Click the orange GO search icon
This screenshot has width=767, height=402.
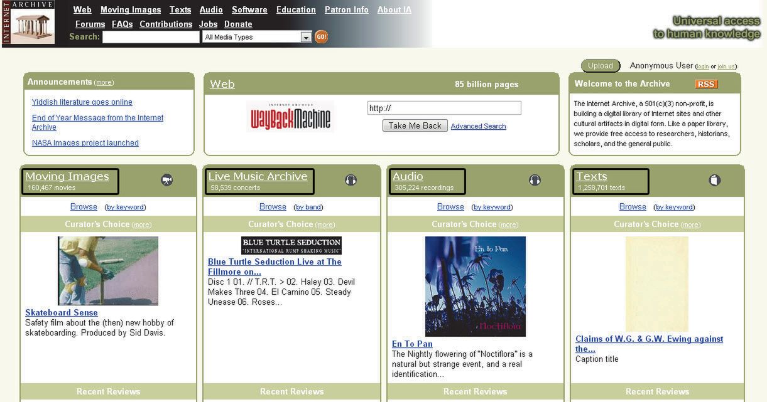pyautogui.click(x=321, y=37)
